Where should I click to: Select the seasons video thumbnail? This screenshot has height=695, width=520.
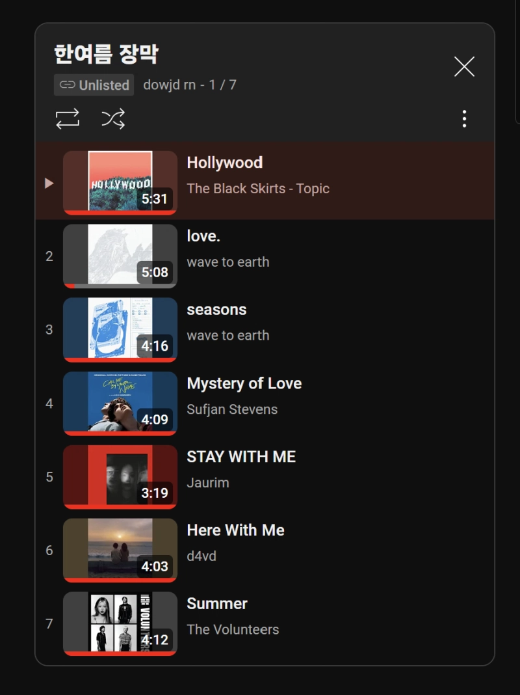click(x=120, y=329)
